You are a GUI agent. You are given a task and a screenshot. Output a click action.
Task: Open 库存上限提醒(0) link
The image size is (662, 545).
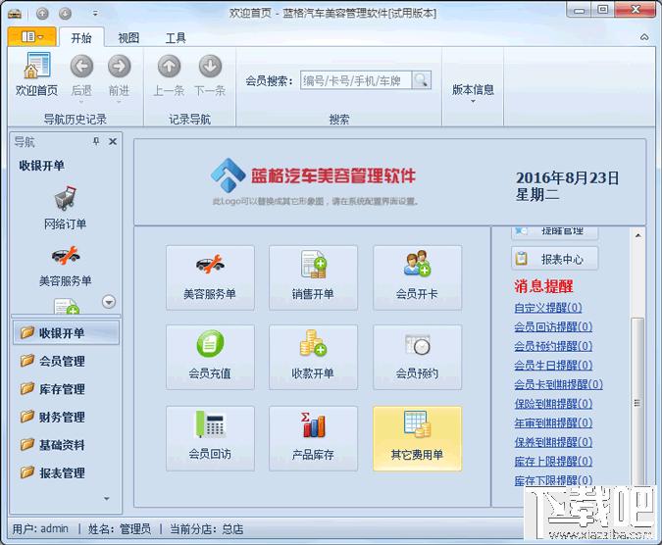point(553,461)
